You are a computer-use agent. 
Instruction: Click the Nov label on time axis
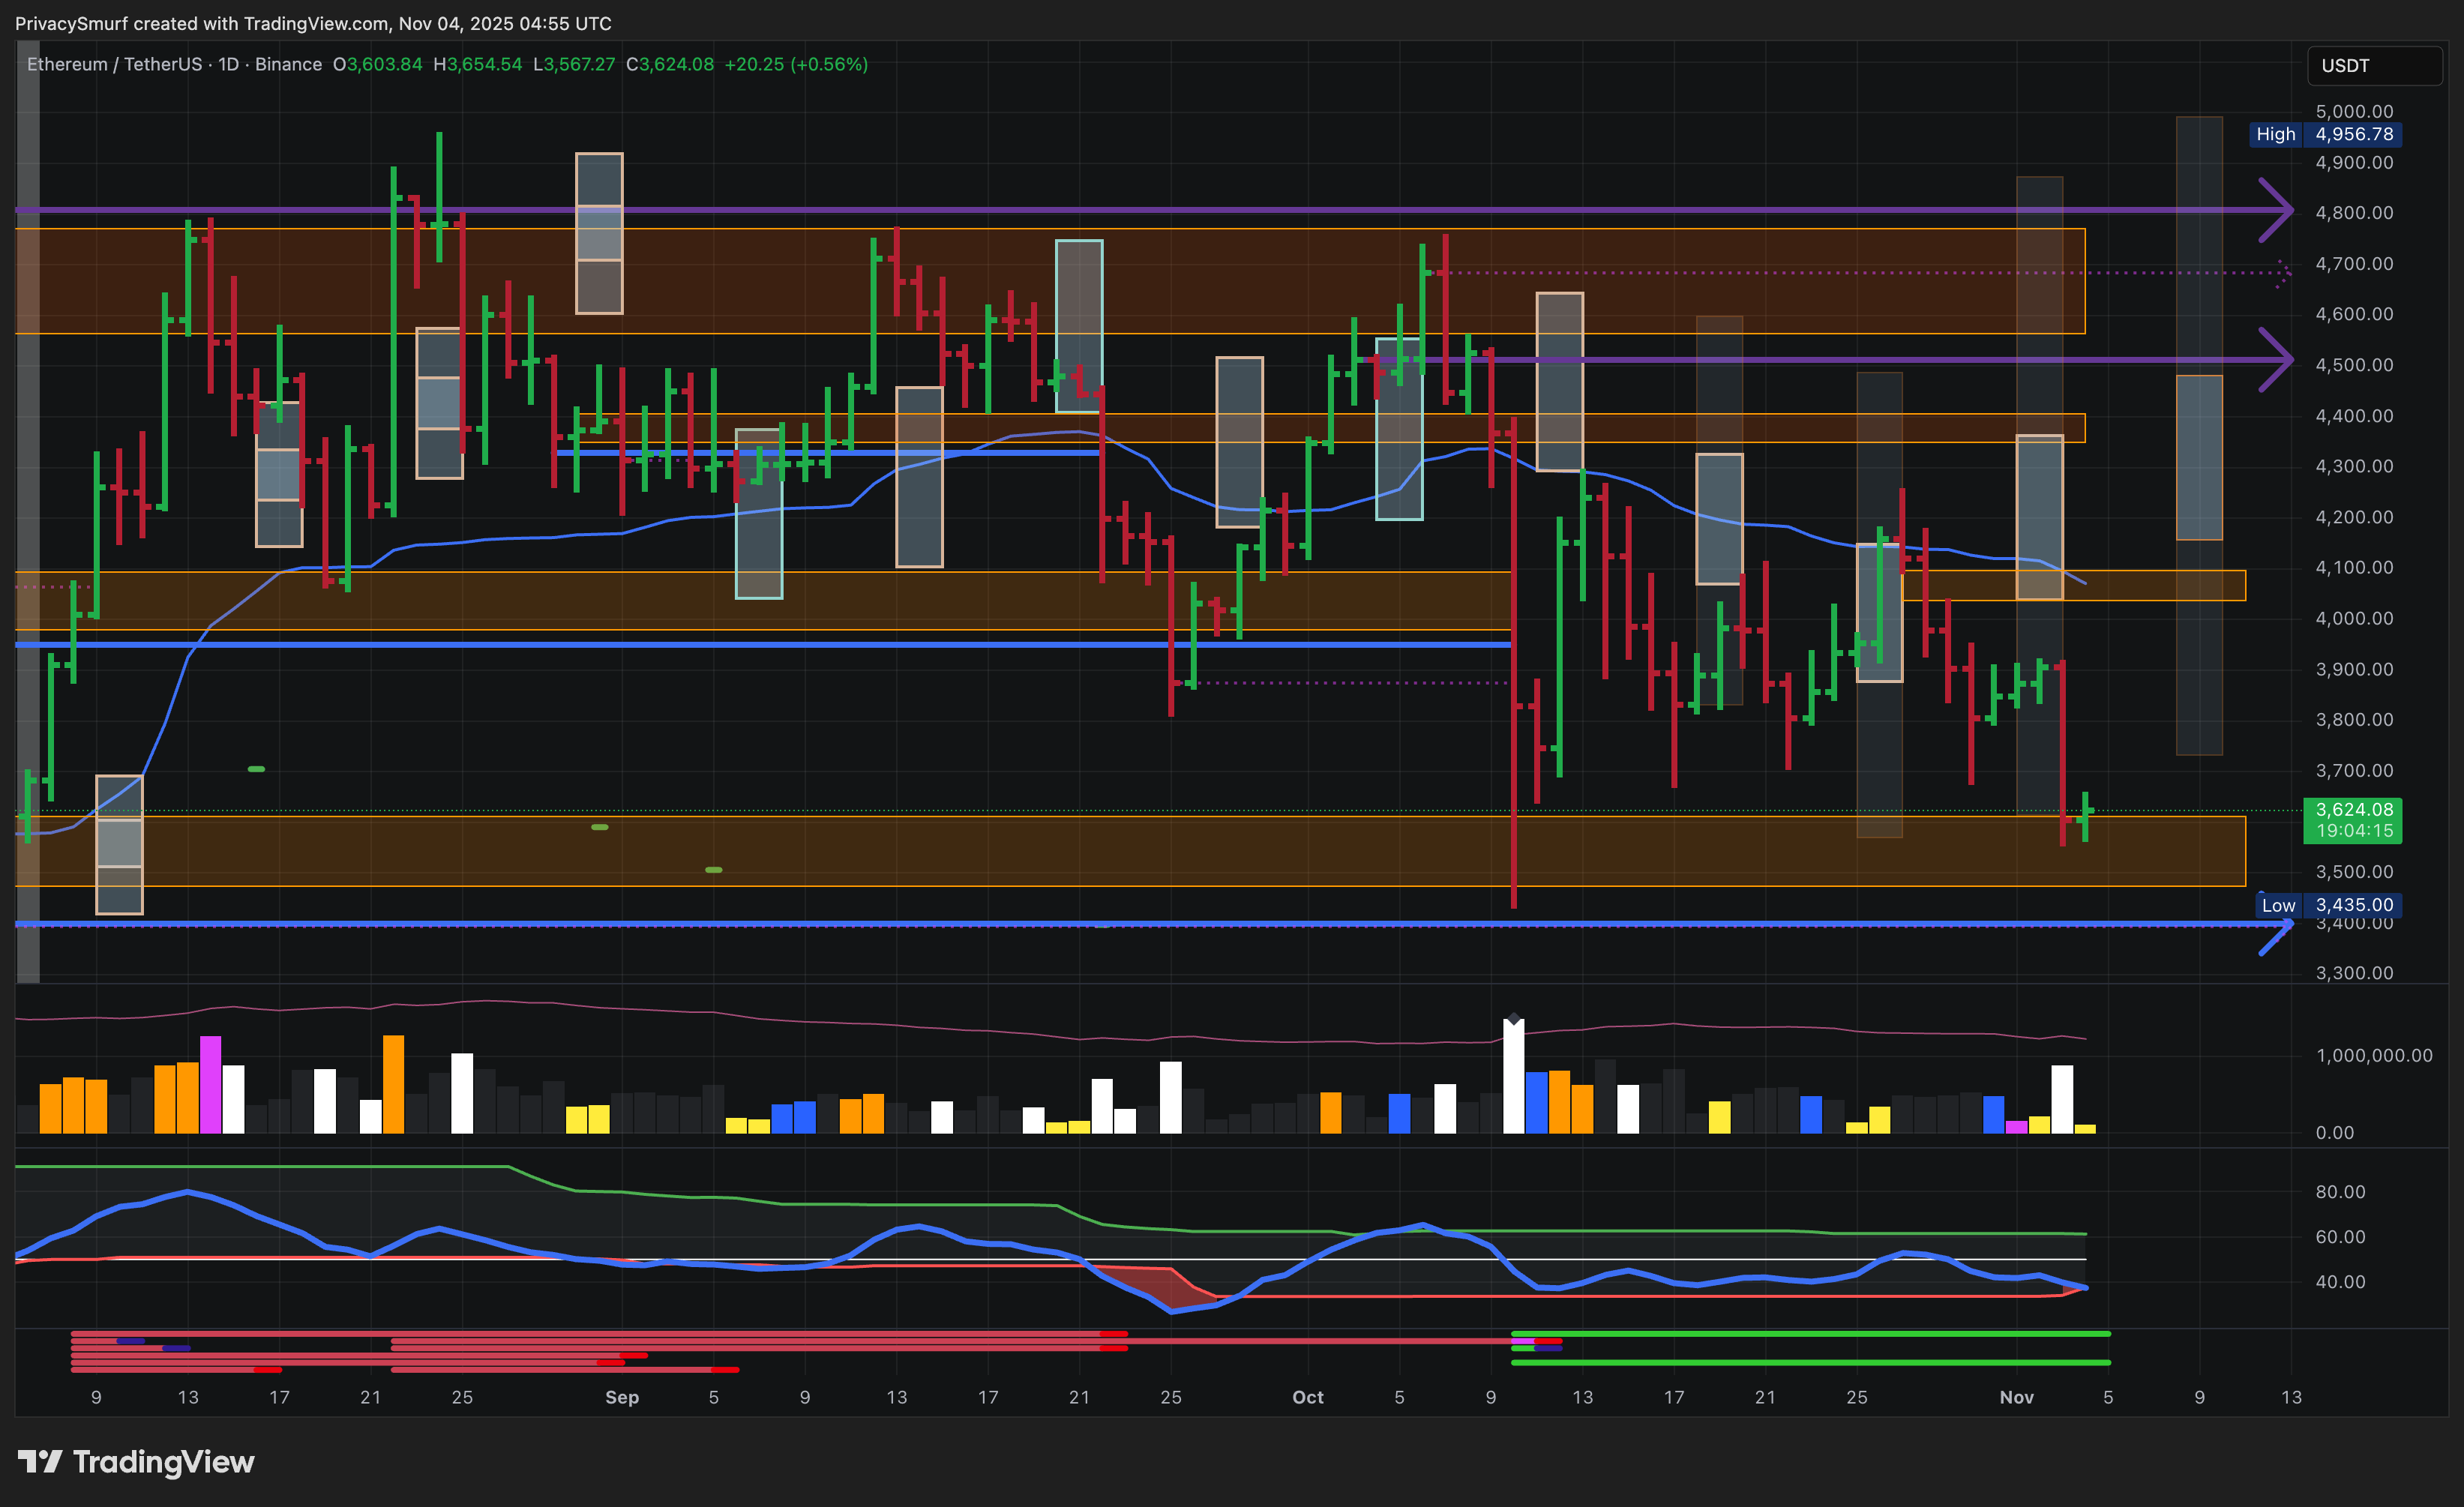2016,1397
